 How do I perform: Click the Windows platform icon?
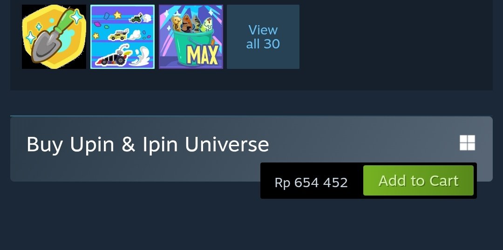pos(467,142)
